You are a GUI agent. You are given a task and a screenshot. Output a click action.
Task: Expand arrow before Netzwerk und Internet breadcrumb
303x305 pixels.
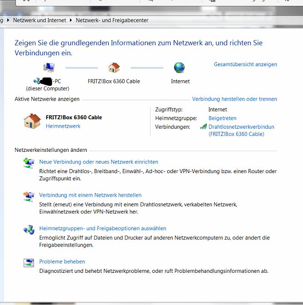(x=8, y=20)
